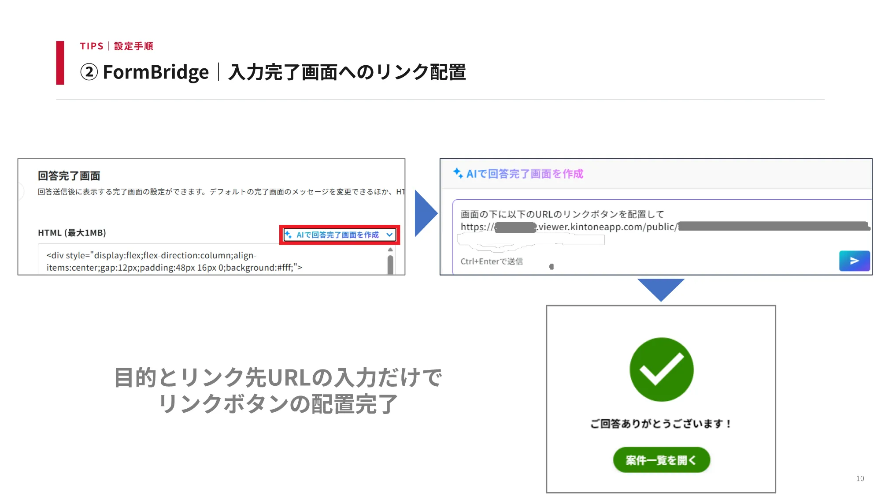Click the scroll-up arrow of the HTML editor
The image size is (881, 496).
point(390,250)
